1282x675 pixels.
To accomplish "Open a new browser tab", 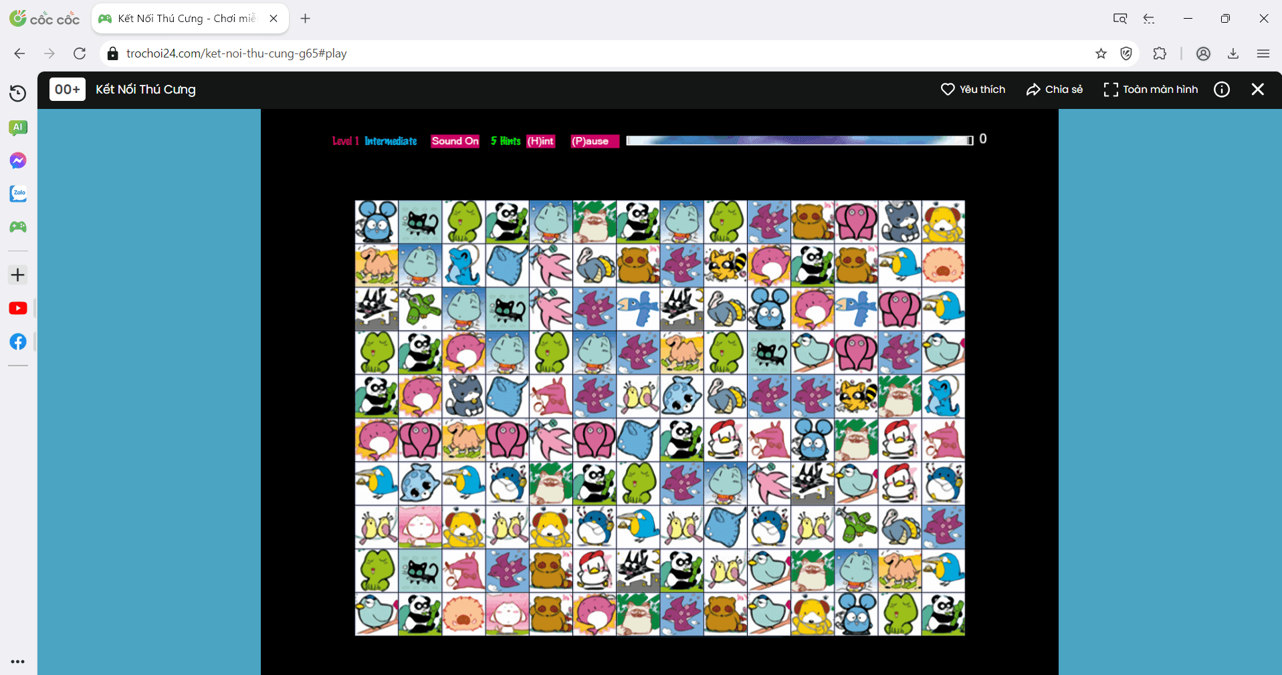I will pyautogui.click(x=306, y=19).
